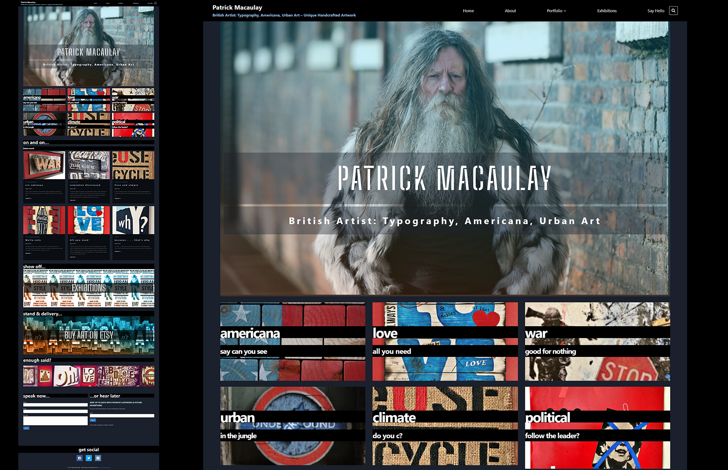Viewport: 728px width, 470px height.
Task: Go to Home in the large navigation bar
Action: [468, 11]
